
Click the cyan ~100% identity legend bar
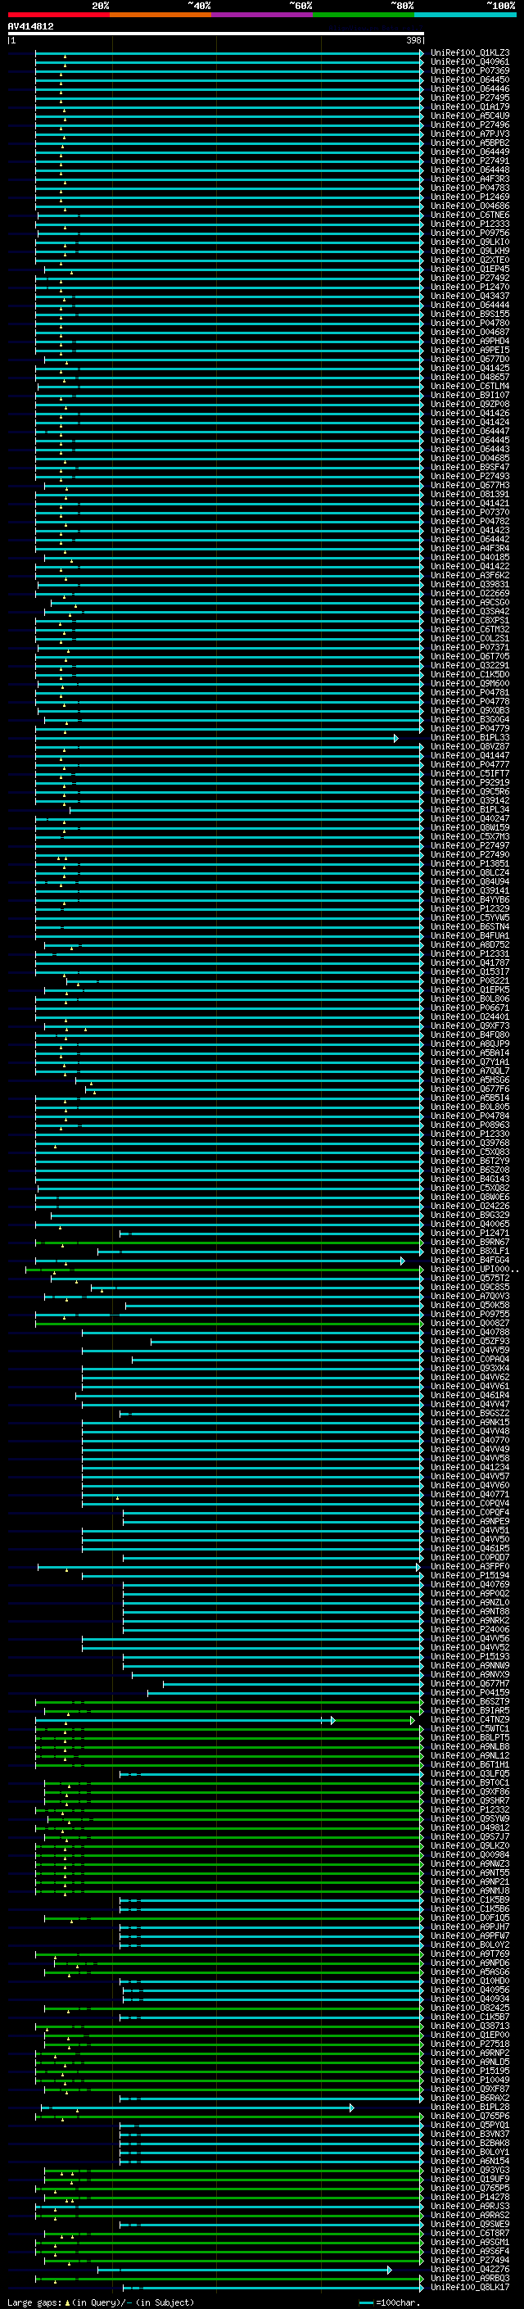(x=465, y=15)
